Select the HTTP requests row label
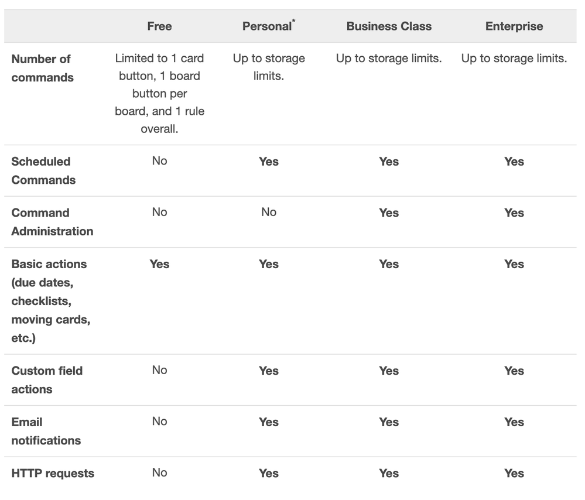 (53, 473)
